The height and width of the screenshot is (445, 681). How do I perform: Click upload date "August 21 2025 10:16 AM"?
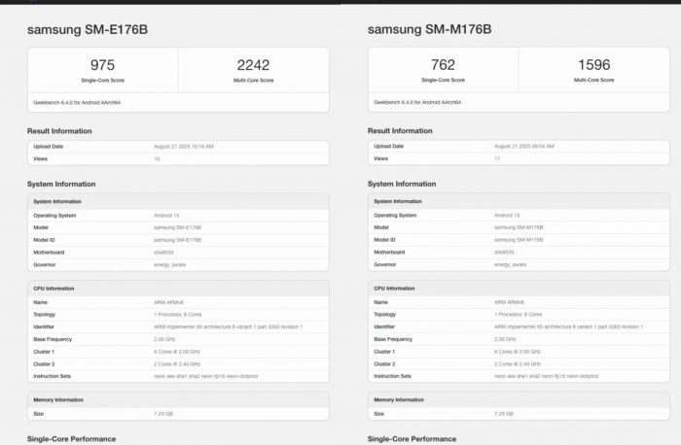pyautogui.click(x=184, y=147)
